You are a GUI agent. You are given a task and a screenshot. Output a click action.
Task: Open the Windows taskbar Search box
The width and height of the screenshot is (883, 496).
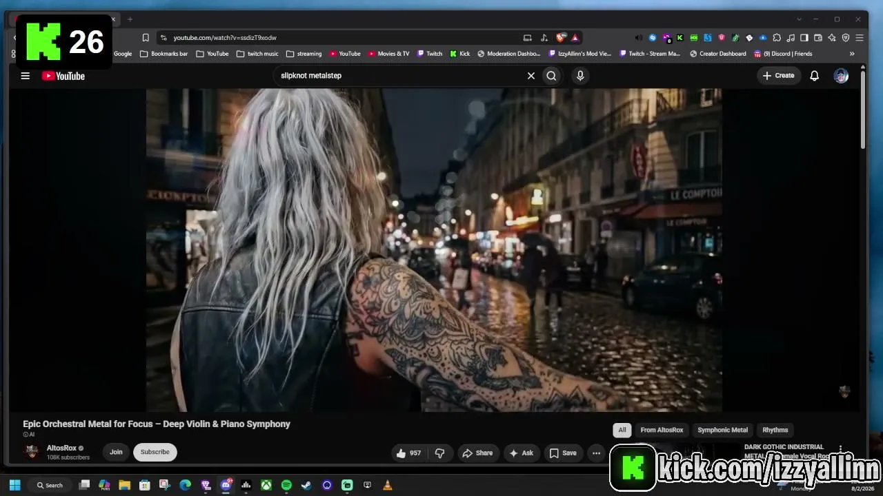(x=50, y=485)
